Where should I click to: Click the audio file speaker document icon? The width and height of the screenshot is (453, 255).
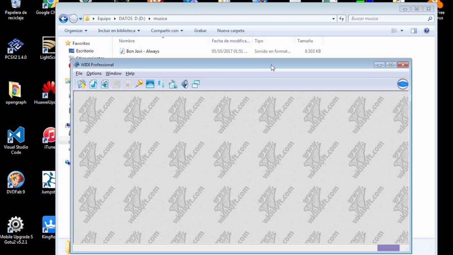point(105,84)
